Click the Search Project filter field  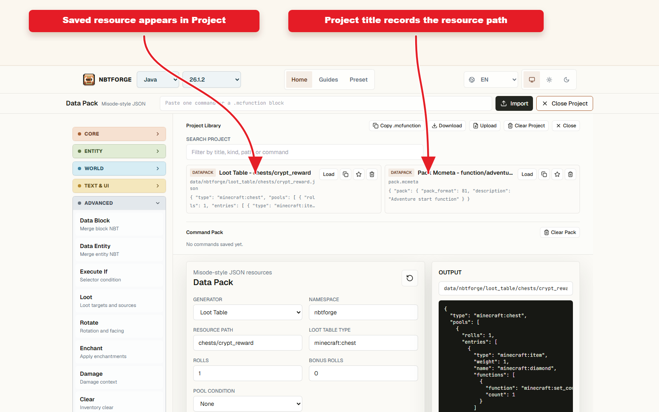(305, 152)
